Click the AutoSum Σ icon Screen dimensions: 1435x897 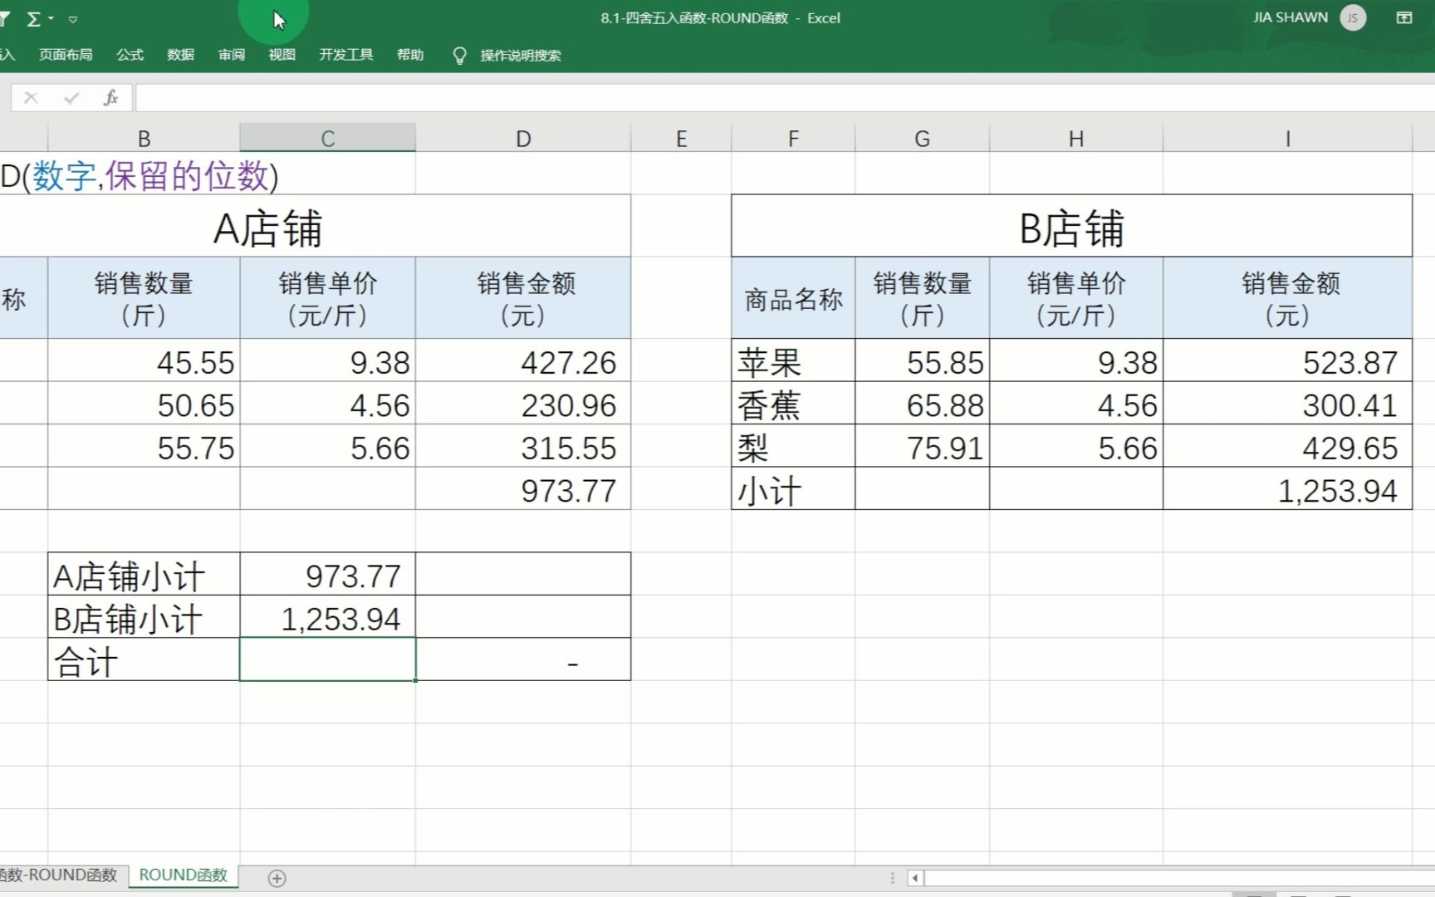(34, 17)
